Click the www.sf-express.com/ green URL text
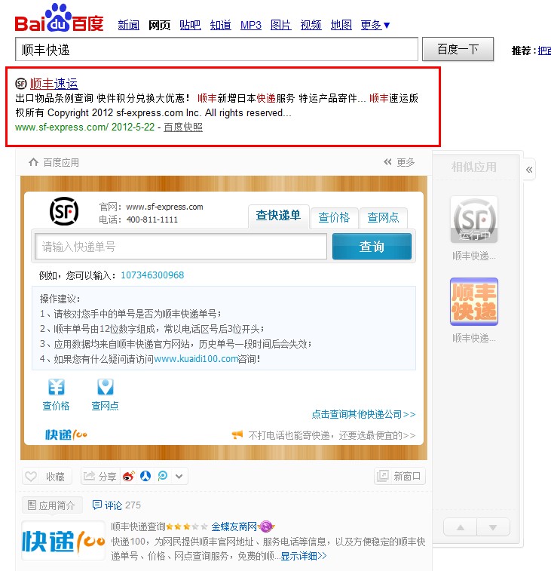Image resolution: width=551 pixels, height=571 pixels. click(62, 127)
